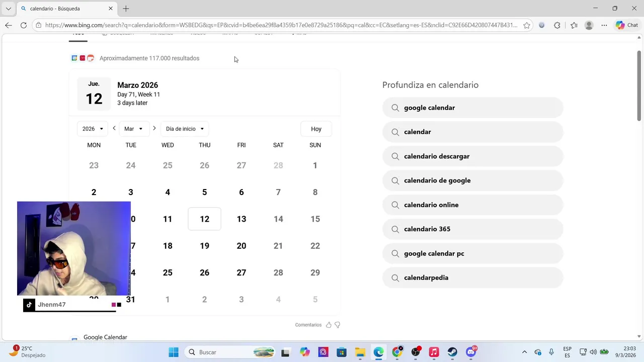
Task: Select day 31 in the calendar
Action: click(x=131, y=299)
